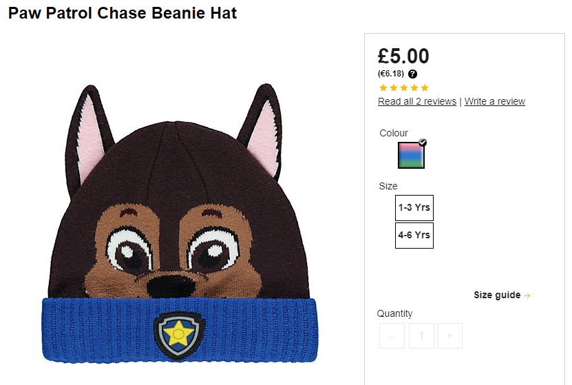Click the Paw Patrol Chase Beanie Hat title

coord(123,13)
